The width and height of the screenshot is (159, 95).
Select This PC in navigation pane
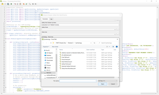point(48,50)
